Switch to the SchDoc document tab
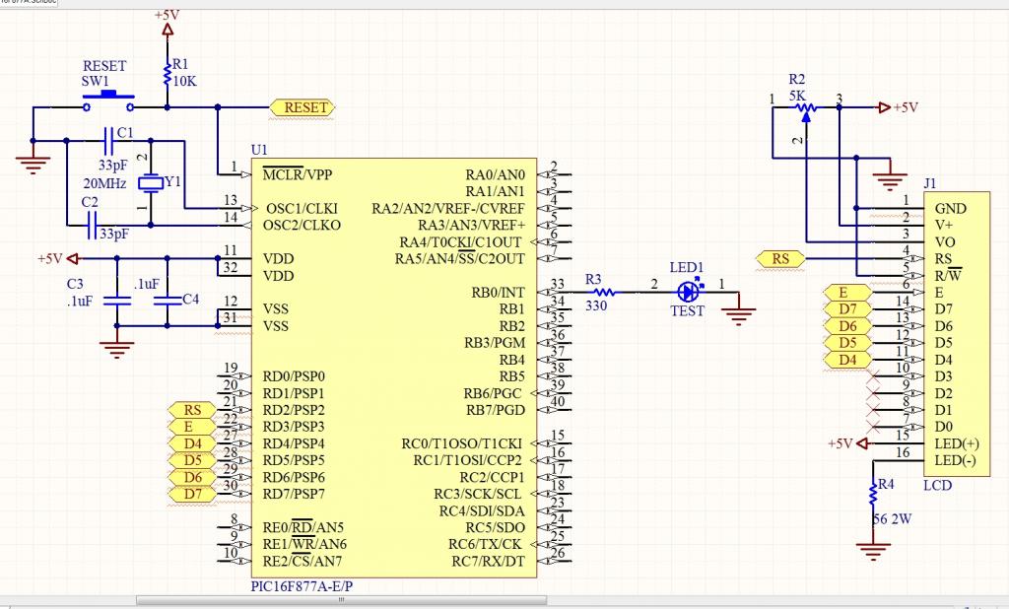The image size is (1009, 609). [x=32, y=4]
